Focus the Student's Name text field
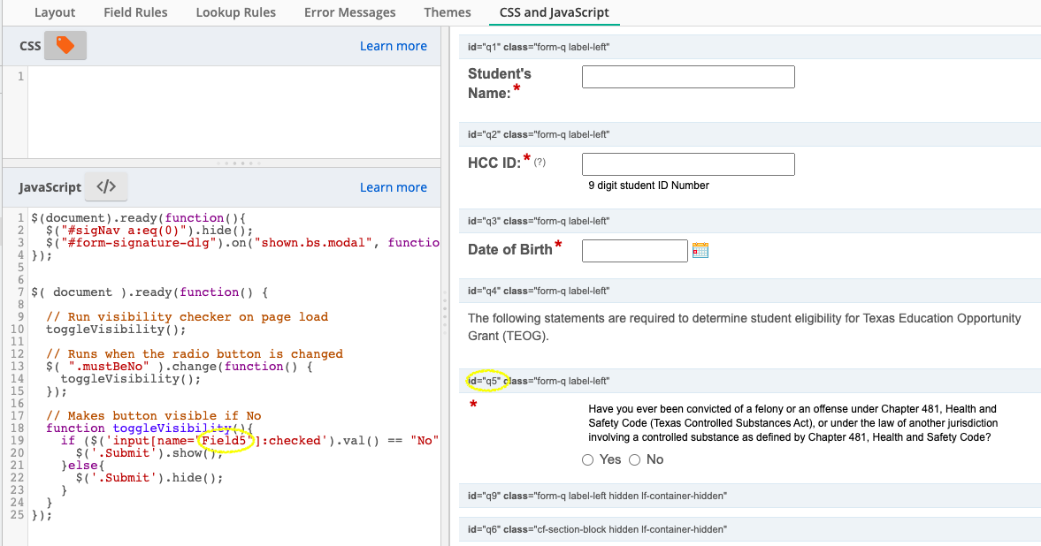 tap(688, 77)
